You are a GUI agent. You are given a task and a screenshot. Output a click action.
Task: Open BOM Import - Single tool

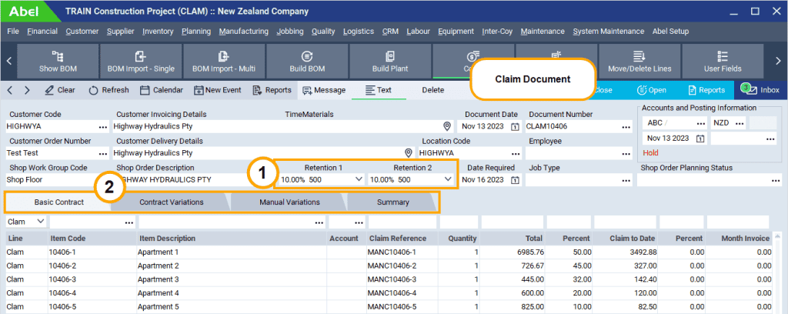(140, 61)
